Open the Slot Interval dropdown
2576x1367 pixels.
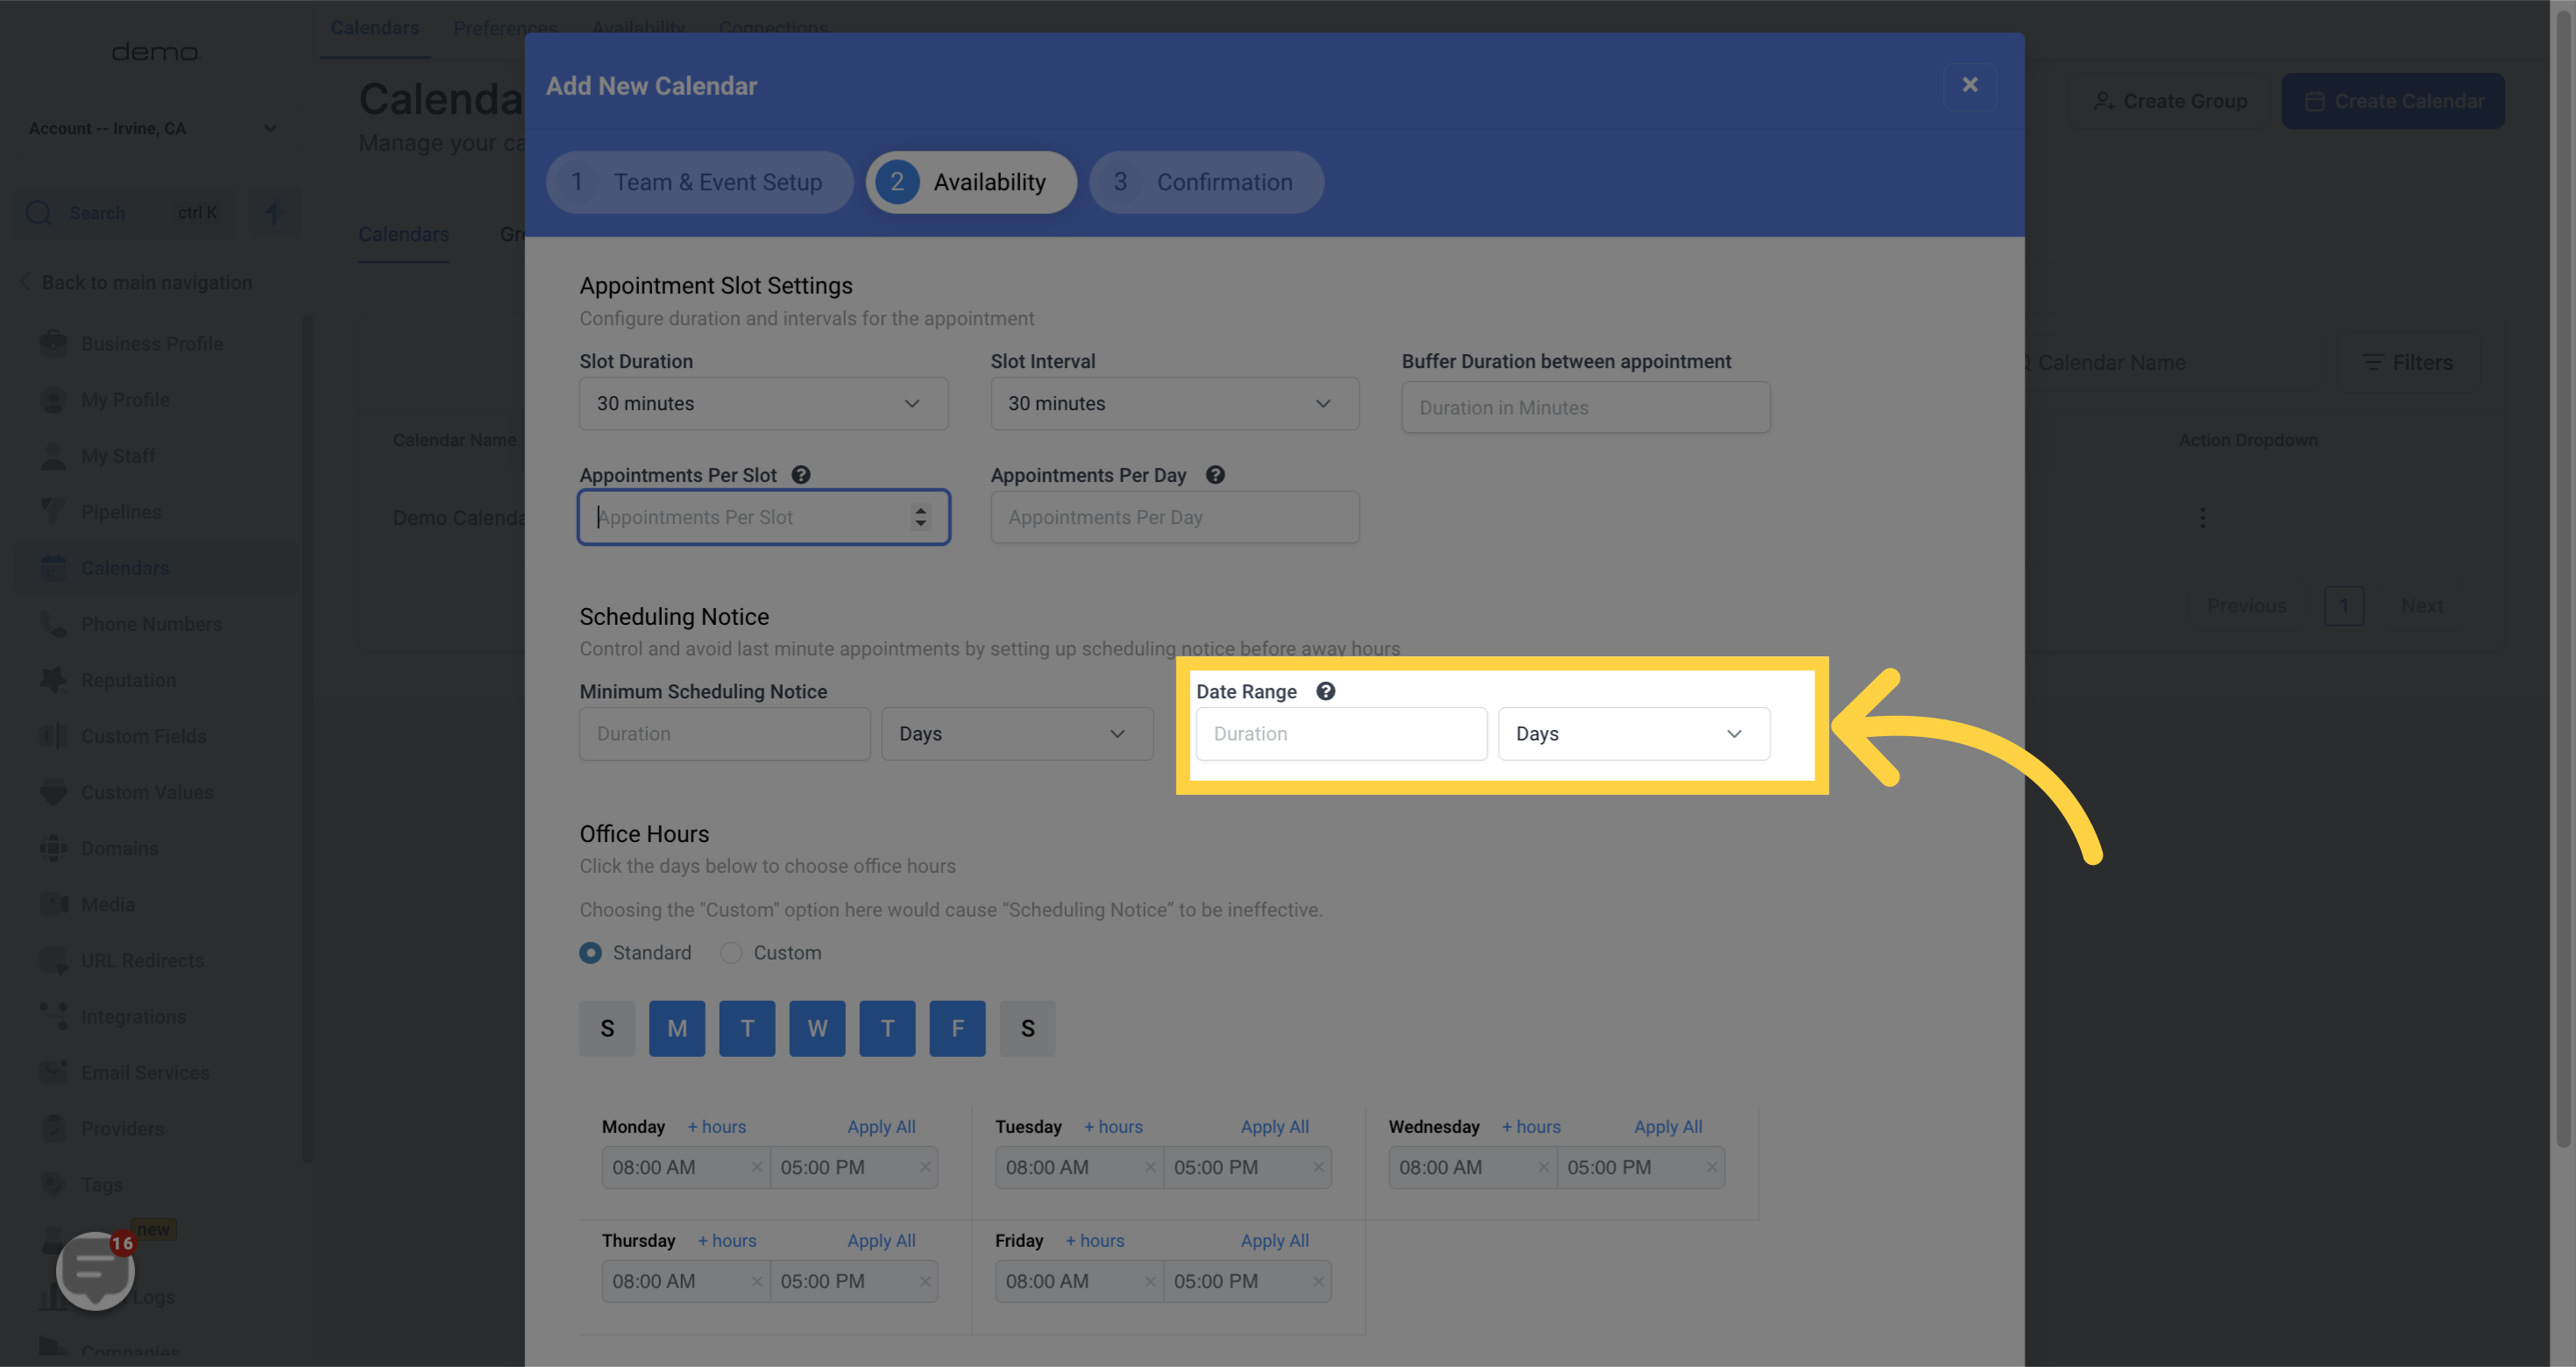1174,404
